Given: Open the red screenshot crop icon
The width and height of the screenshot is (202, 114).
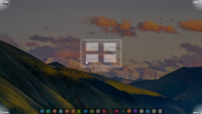Looking at the screenshot, I should click(x=117, y=111).
